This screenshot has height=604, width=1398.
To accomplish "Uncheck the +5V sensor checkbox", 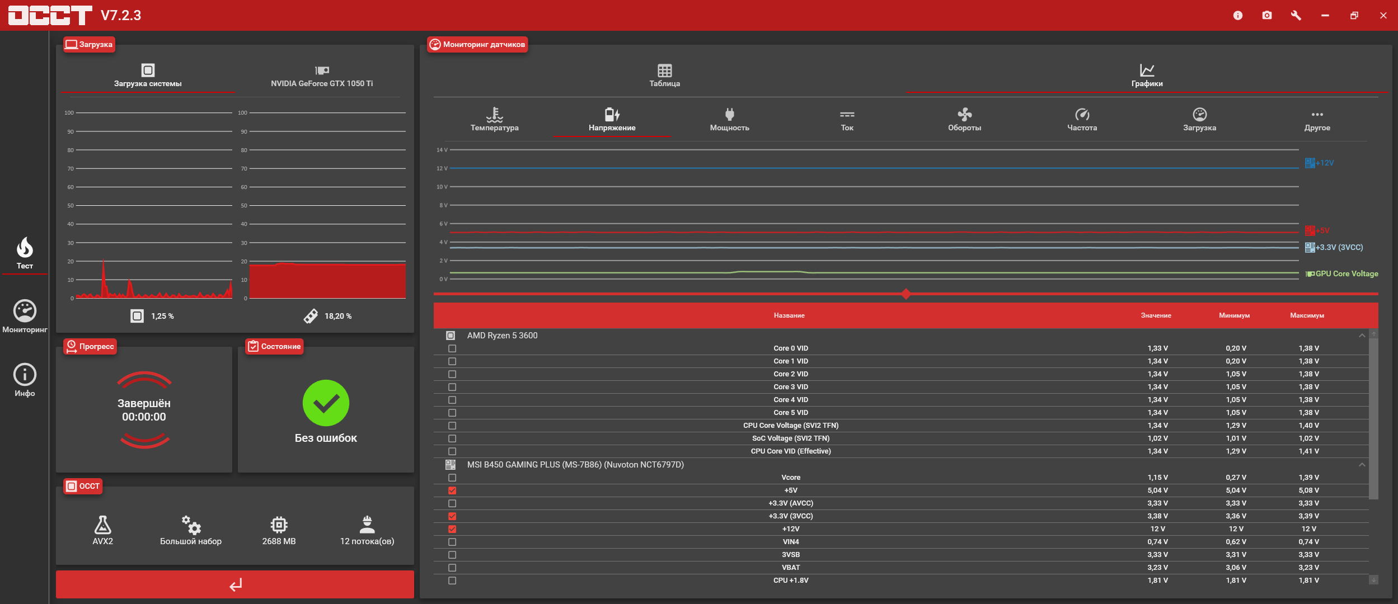I will click(x=452, y=490).
